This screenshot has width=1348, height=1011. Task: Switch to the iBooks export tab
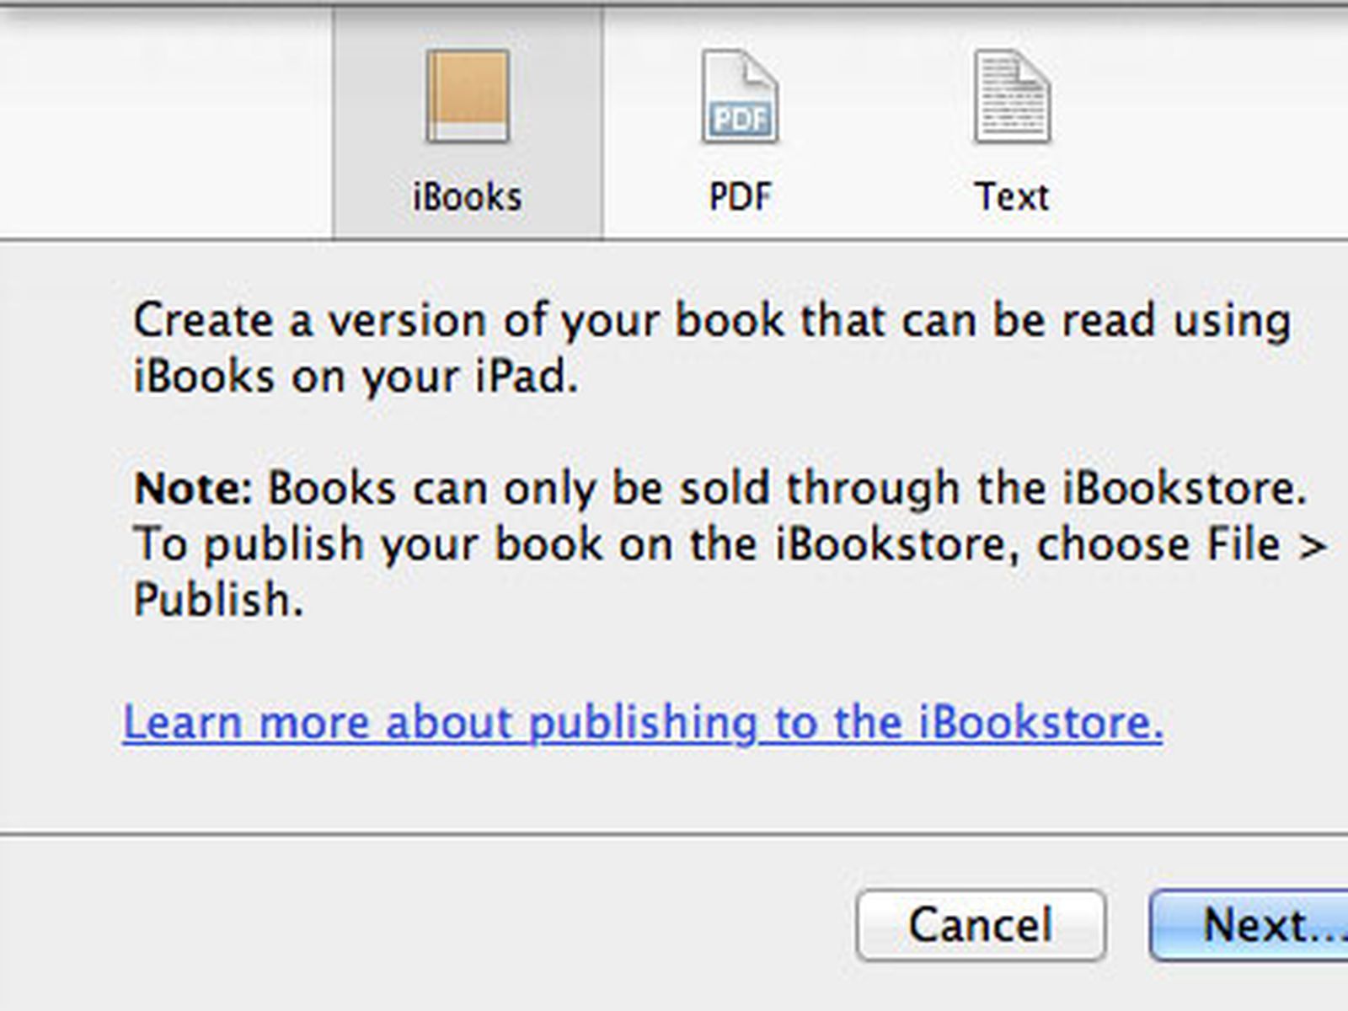pyautogui.click(x=468, y=123)
